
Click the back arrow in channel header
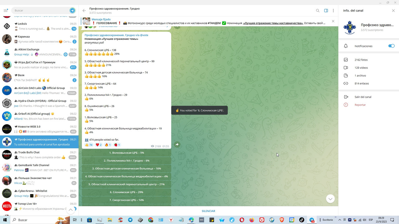(x=84, y=11)
